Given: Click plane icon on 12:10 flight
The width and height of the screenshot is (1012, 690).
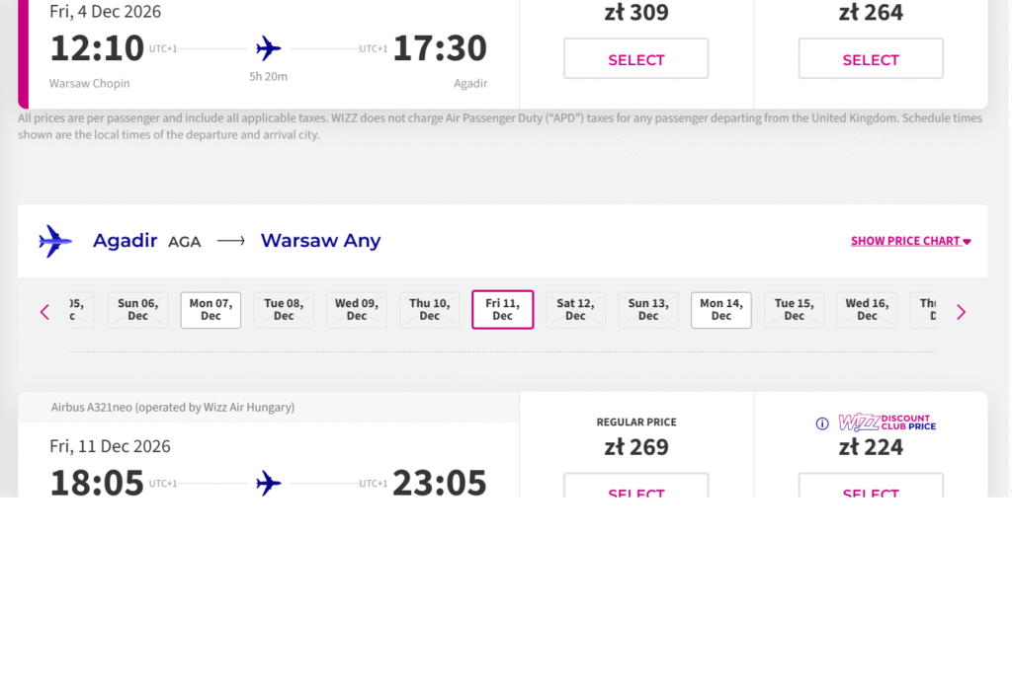Looking at the screenshot, I should click(268, 48).
